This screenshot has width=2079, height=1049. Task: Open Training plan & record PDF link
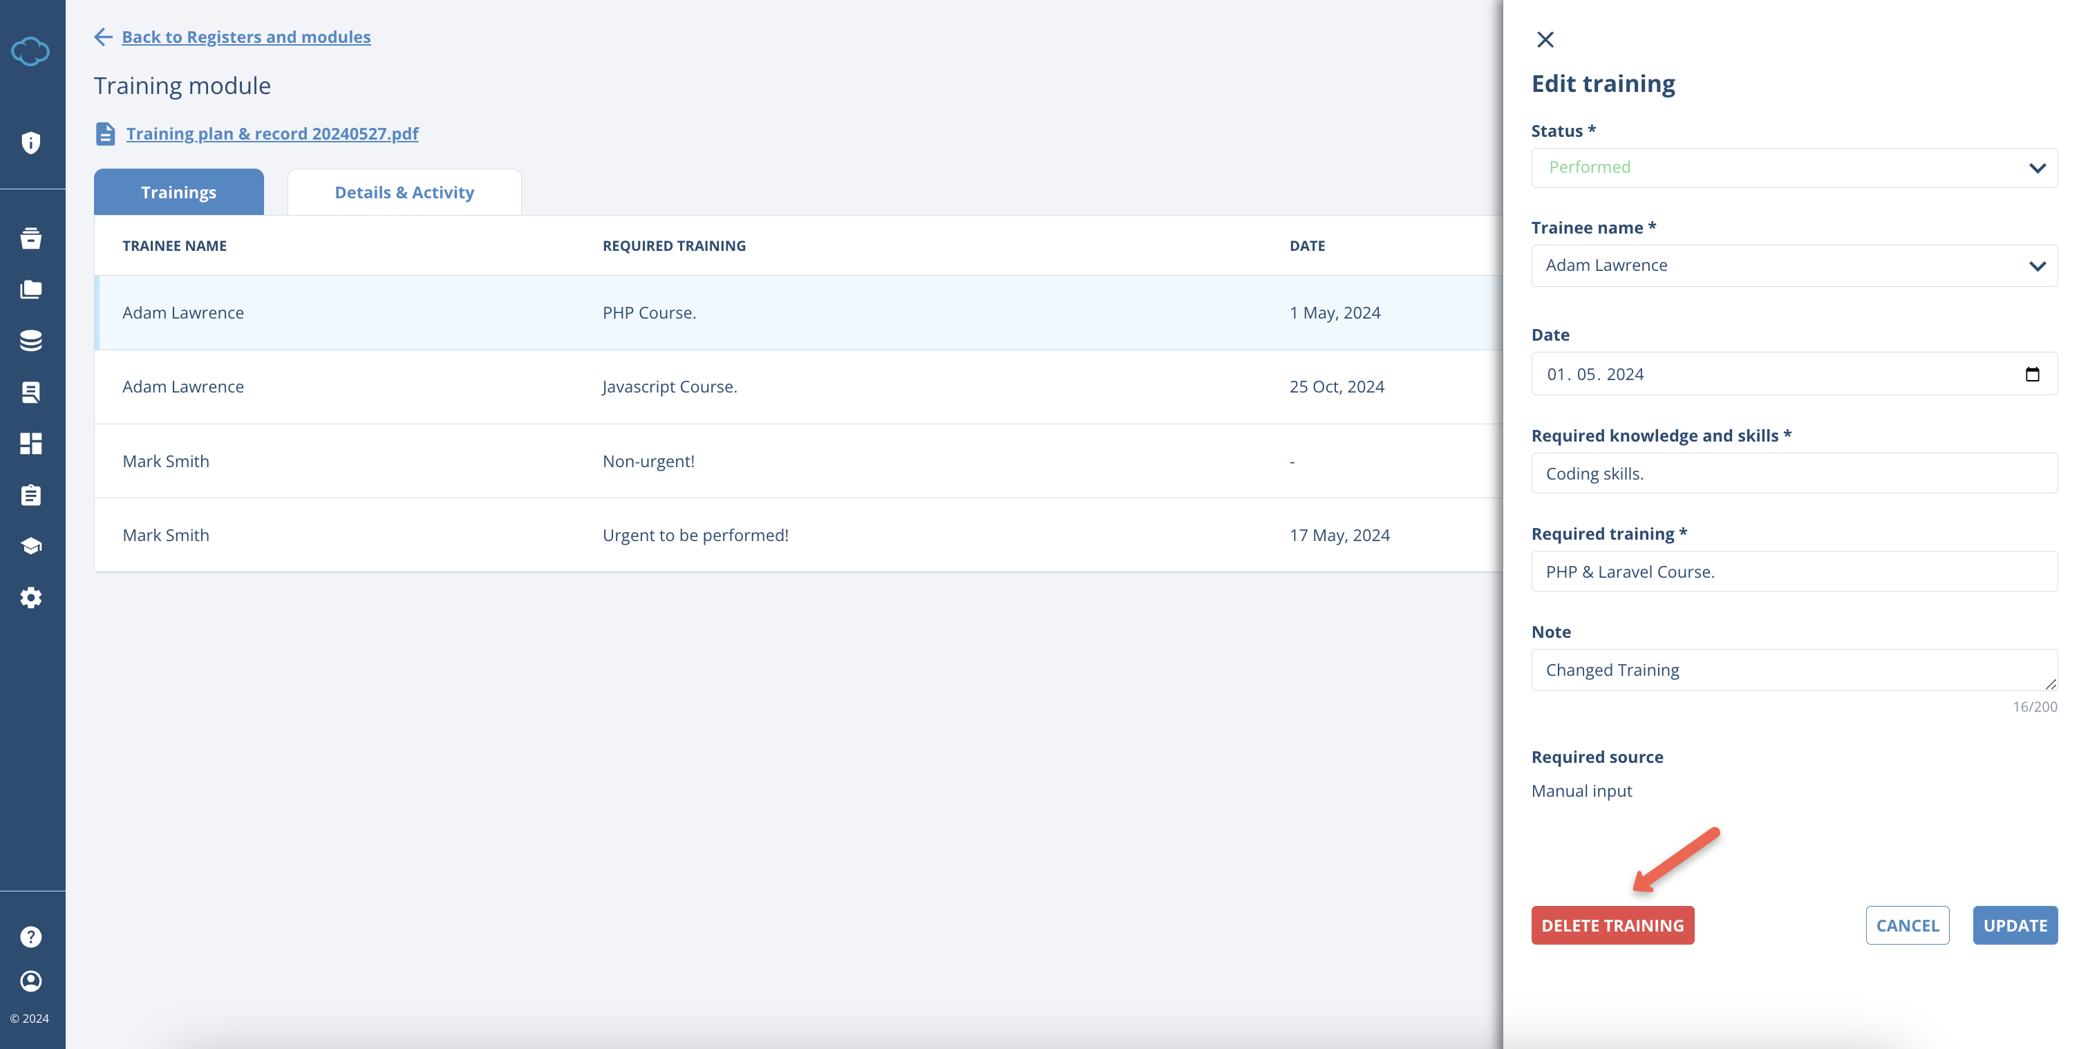click(272, 133)
